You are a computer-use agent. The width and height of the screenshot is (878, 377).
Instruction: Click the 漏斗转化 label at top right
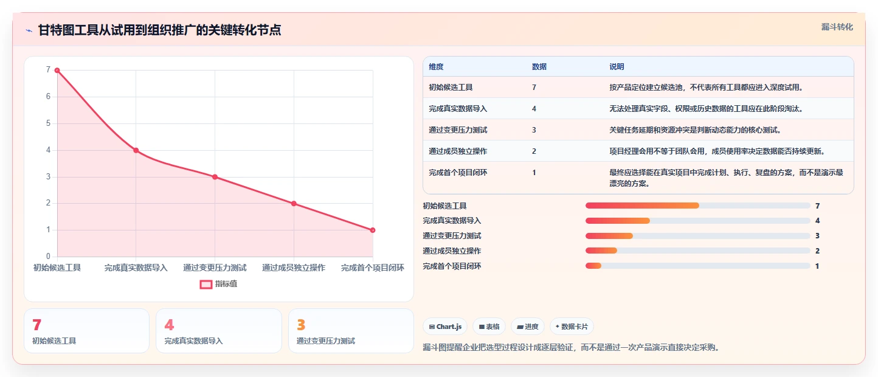[x=837, y=27]
